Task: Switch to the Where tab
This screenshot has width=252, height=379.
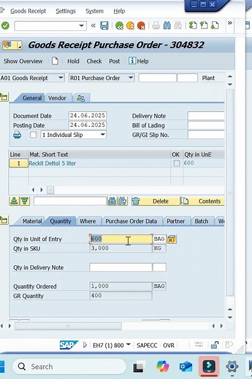Action: [x=88, y=221]
